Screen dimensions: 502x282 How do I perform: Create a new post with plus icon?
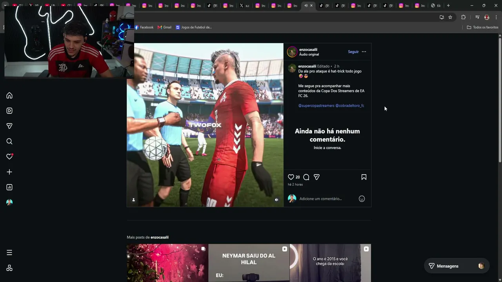pyautogui.click(x=9, y=172)
